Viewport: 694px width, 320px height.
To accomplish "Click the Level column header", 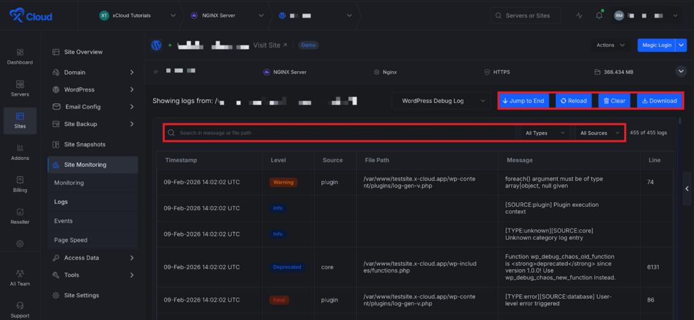I will point(278,160).
